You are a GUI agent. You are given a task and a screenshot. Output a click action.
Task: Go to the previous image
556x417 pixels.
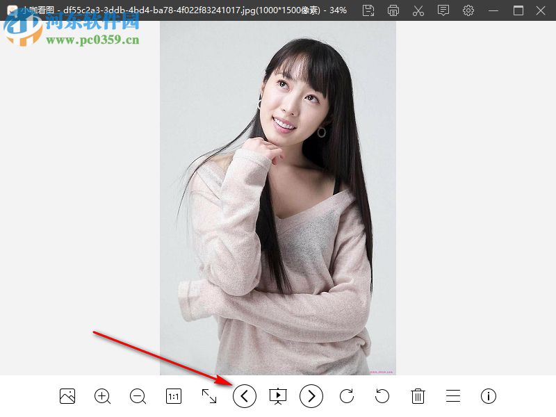pyautogui.click(x=244, y=396)
